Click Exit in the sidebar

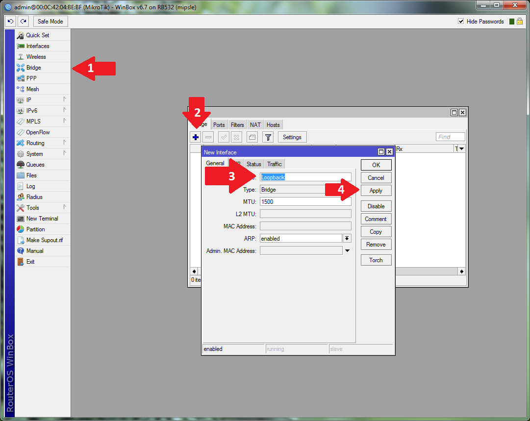43,262
